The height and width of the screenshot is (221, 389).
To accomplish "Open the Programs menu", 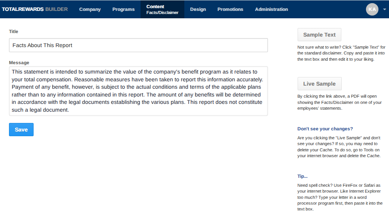I will 123,9.
